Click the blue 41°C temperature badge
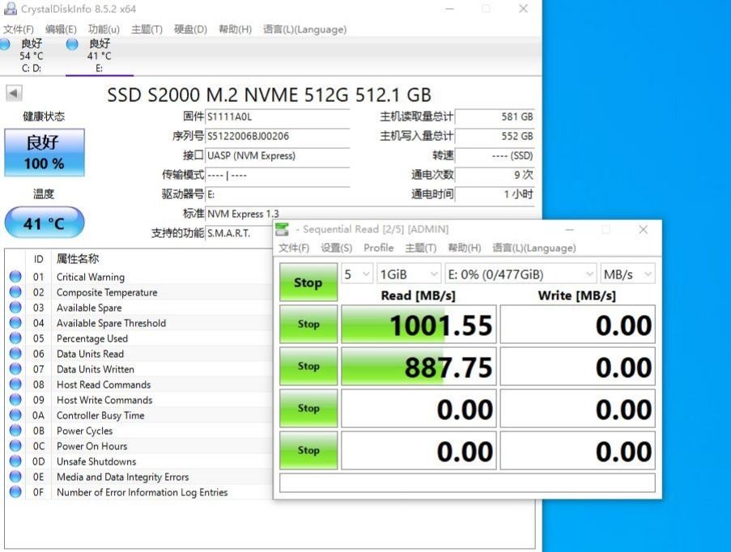Image resolution: width=731 pixels, height=552 pixels. click(x=44, y=223)
